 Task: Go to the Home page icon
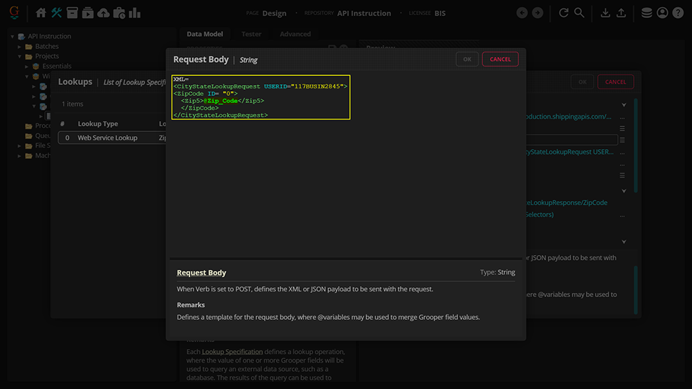[41, 12]
